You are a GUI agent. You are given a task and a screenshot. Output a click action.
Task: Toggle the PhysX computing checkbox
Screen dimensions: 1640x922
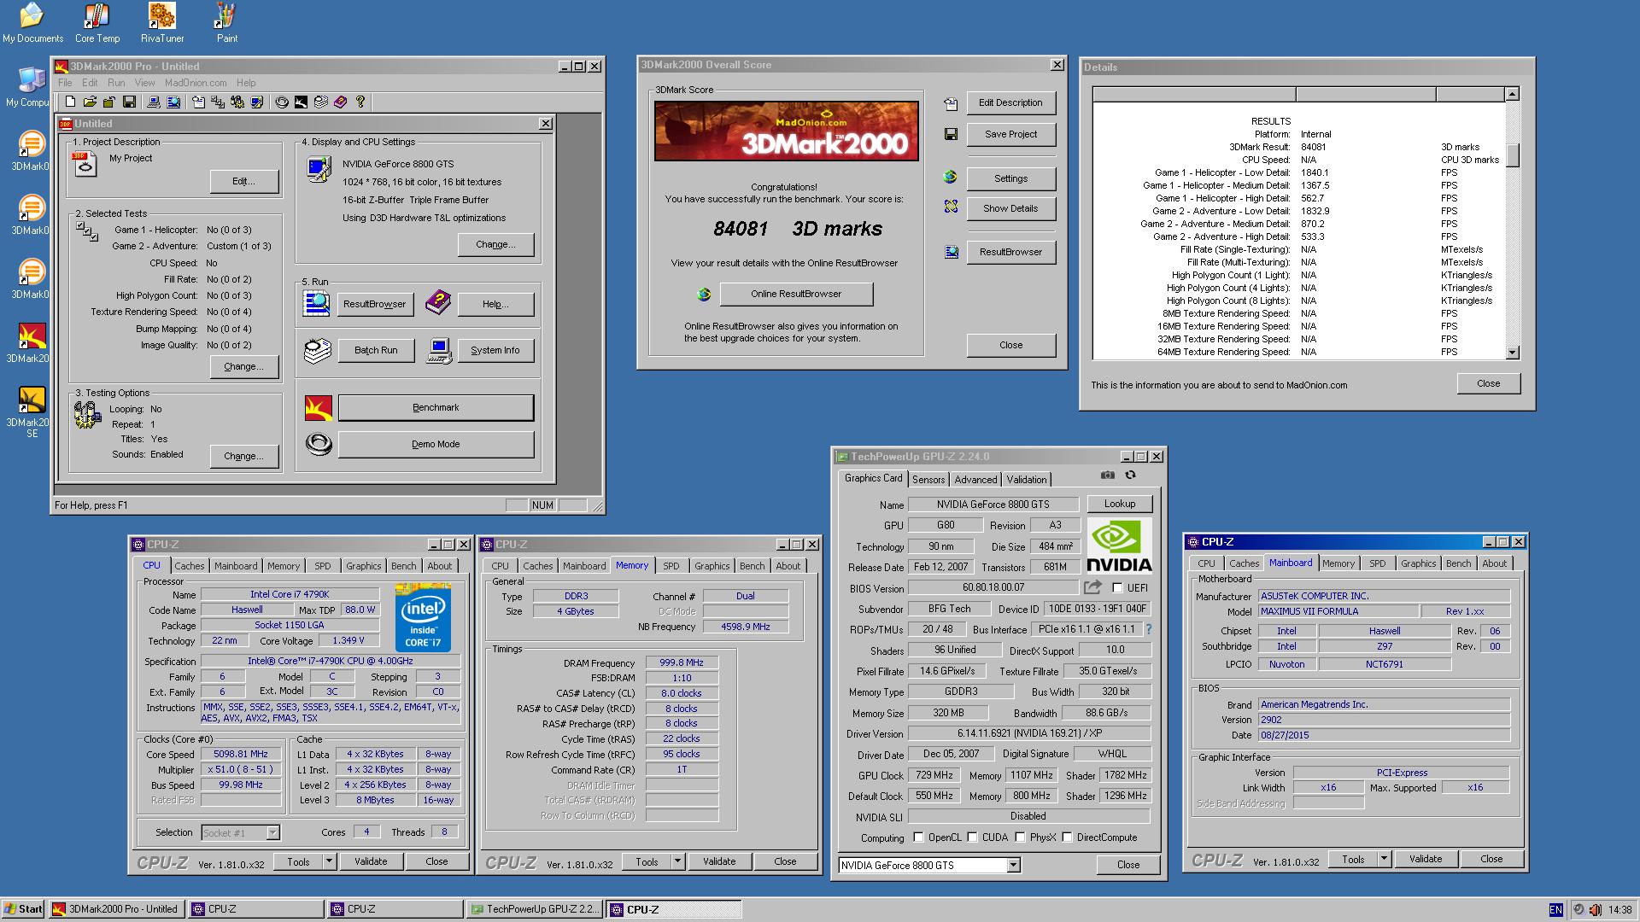coord(1020,837)
